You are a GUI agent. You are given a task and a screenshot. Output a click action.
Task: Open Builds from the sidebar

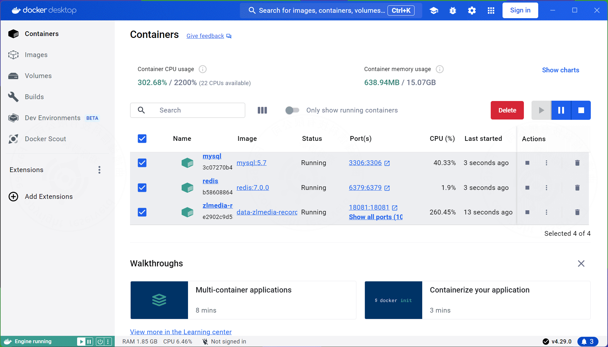click(58, 97)
